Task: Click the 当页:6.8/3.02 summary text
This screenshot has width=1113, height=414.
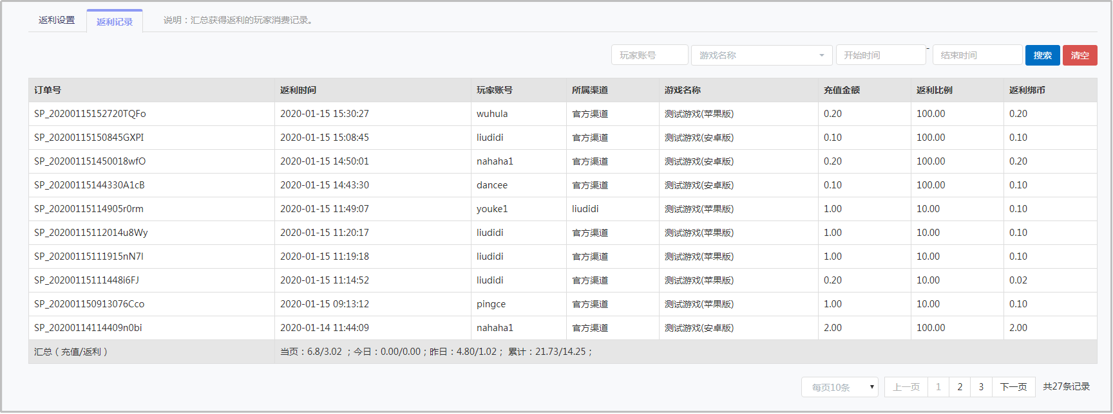Action: pos(311,352)
